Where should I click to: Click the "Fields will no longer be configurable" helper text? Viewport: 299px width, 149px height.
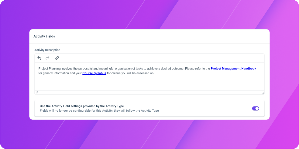point(99,110)
